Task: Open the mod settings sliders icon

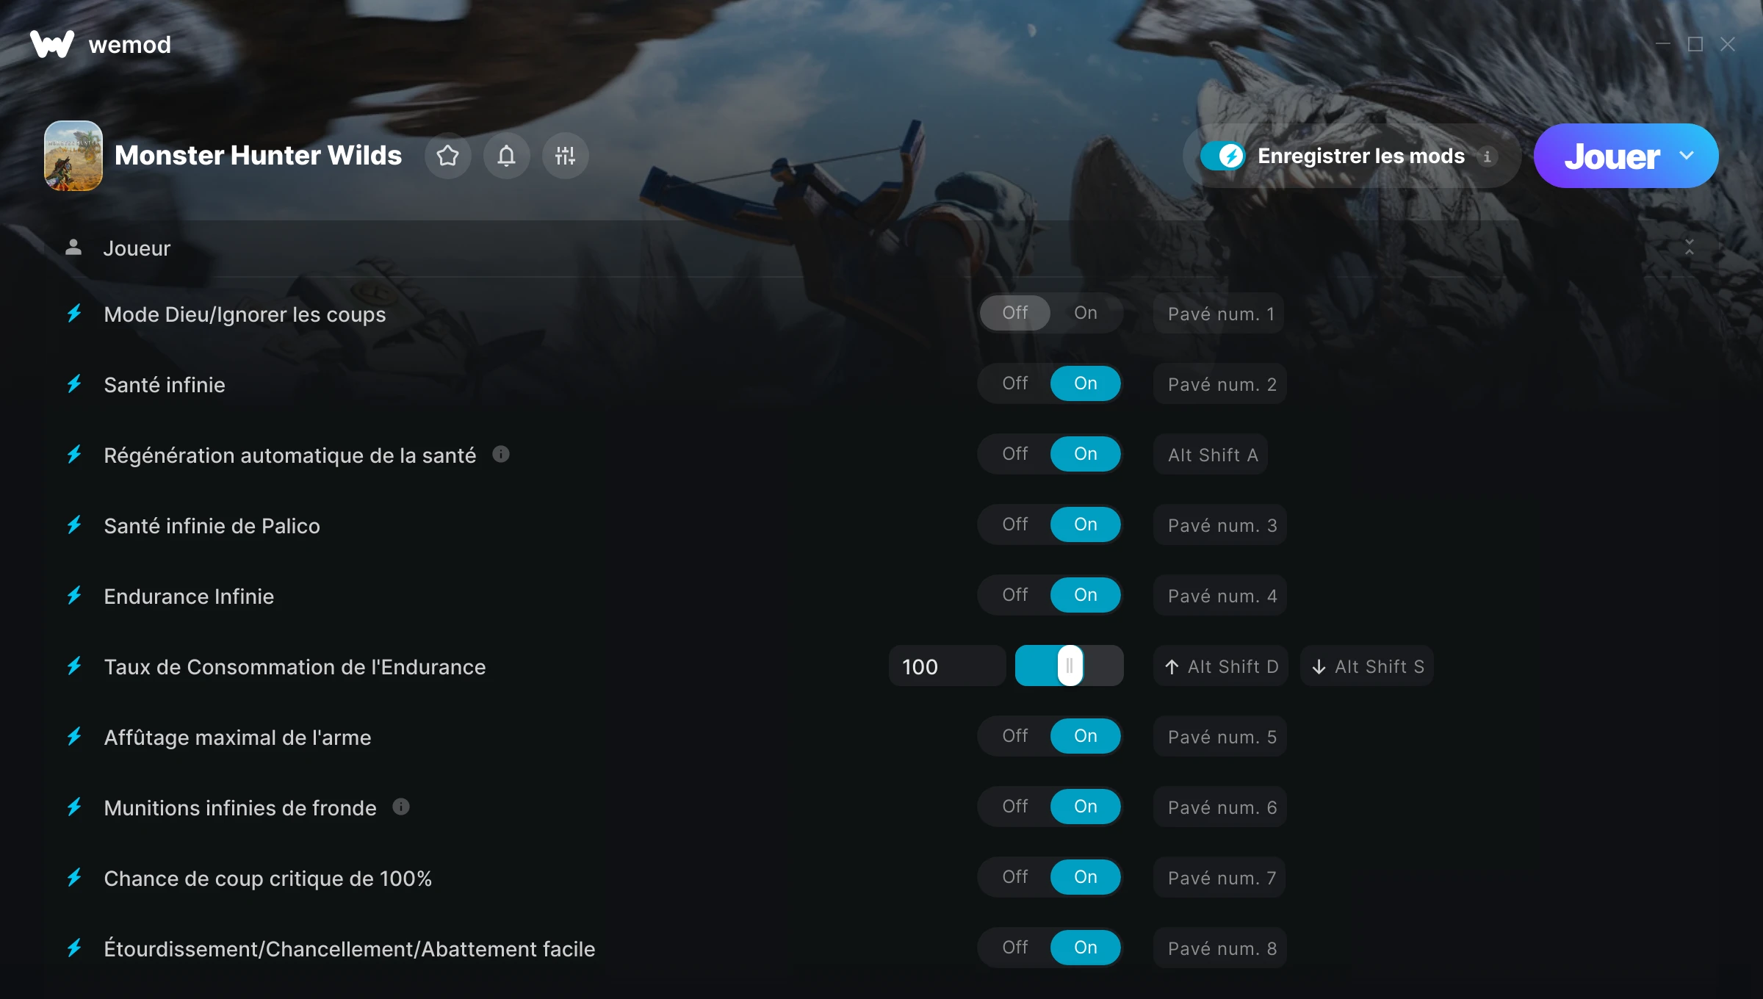Action: click(565, 156)
